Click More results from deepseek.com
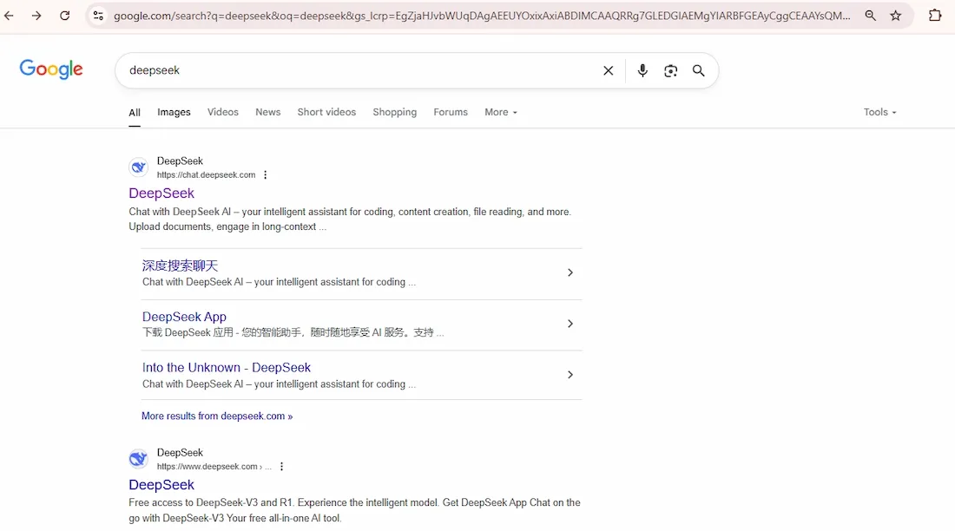955x531 pixels. tap(217, 416)
